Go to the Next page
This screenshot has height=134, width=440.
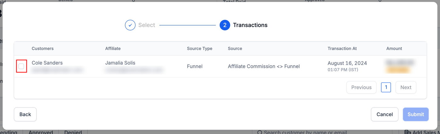tap(405, 87)
